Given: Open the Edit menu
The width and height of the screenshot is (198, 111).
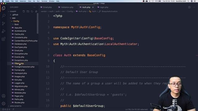Looking at the screenshot, I should pos(16,1).
